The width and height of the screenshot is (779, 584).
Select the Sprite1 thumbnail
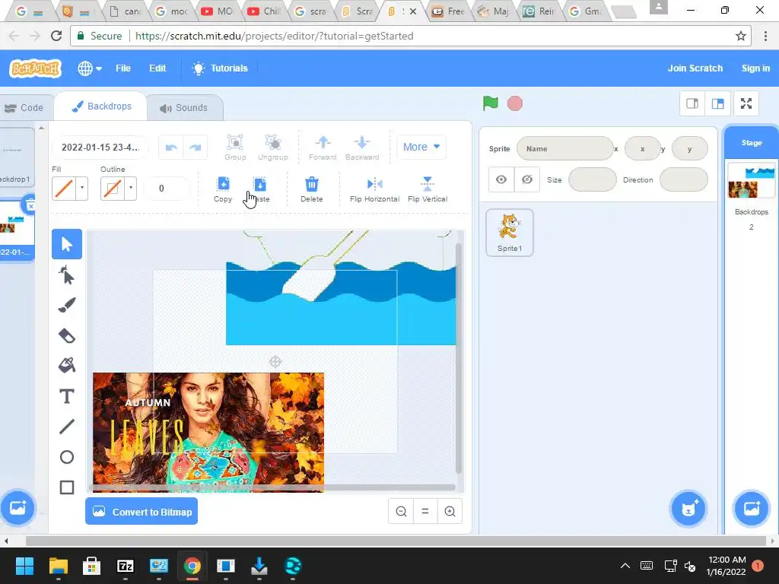pyautogui.click(x=510, y=233)
